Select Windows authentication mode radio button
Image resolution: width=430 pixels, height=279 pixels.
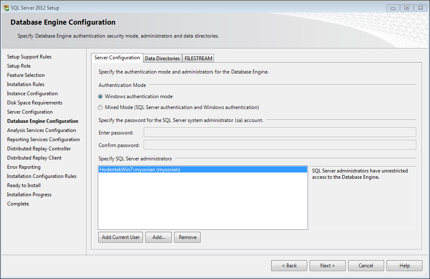click(x=100, y=96)
